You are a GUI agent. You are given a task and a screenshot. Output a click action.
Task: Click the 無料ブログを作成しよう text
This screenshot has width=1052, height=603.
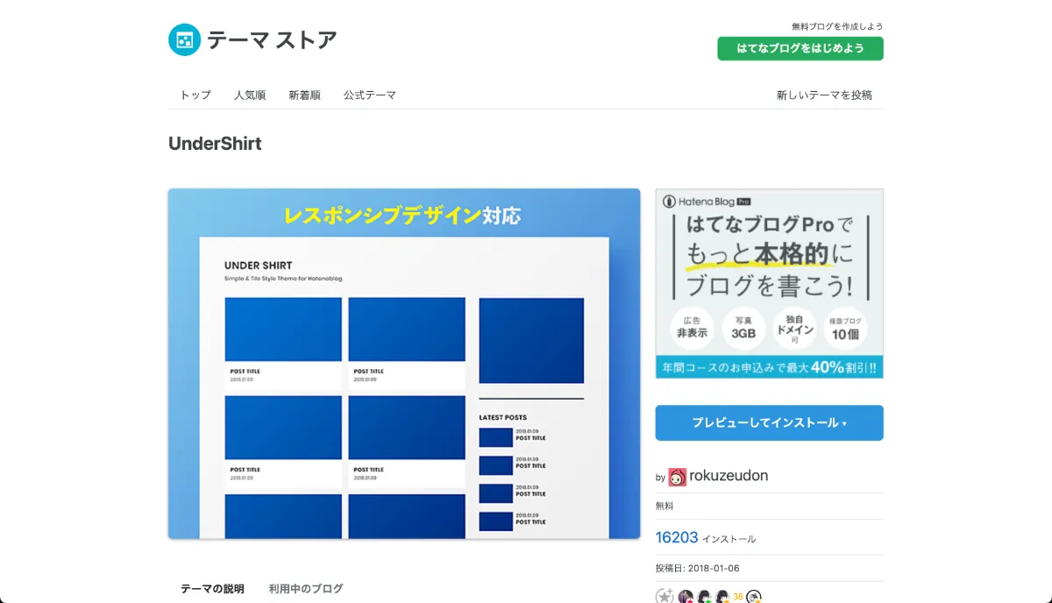pyautogui.click(x=837, y=26)
